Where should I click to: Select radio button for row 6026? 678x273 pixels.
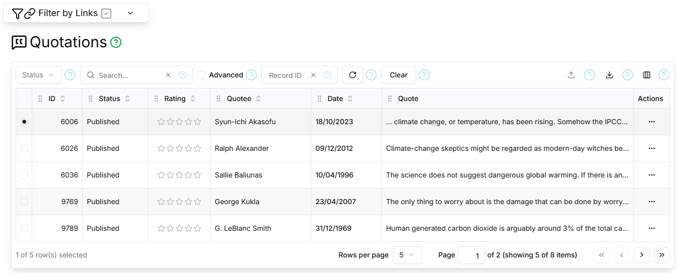coord(24,148)
